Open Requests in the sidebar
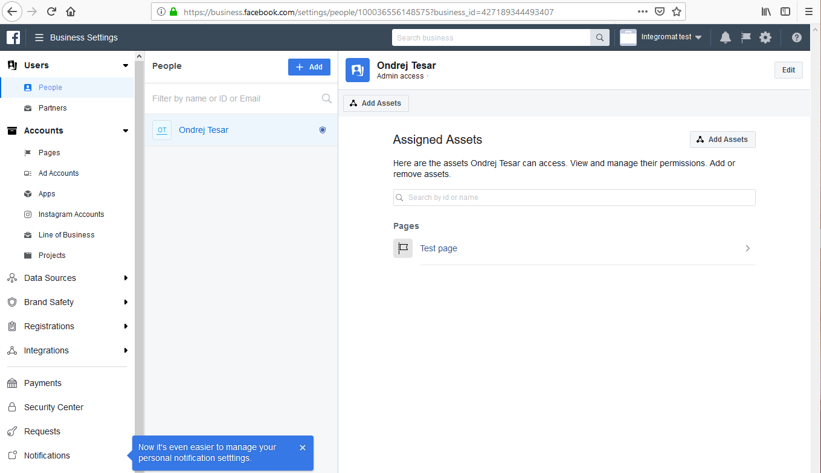The height and width of the screenshot is (473, 821). [x=42, y=431]
